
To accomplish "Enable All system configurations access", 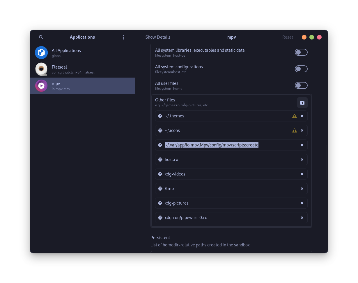I will coord(301,69).
